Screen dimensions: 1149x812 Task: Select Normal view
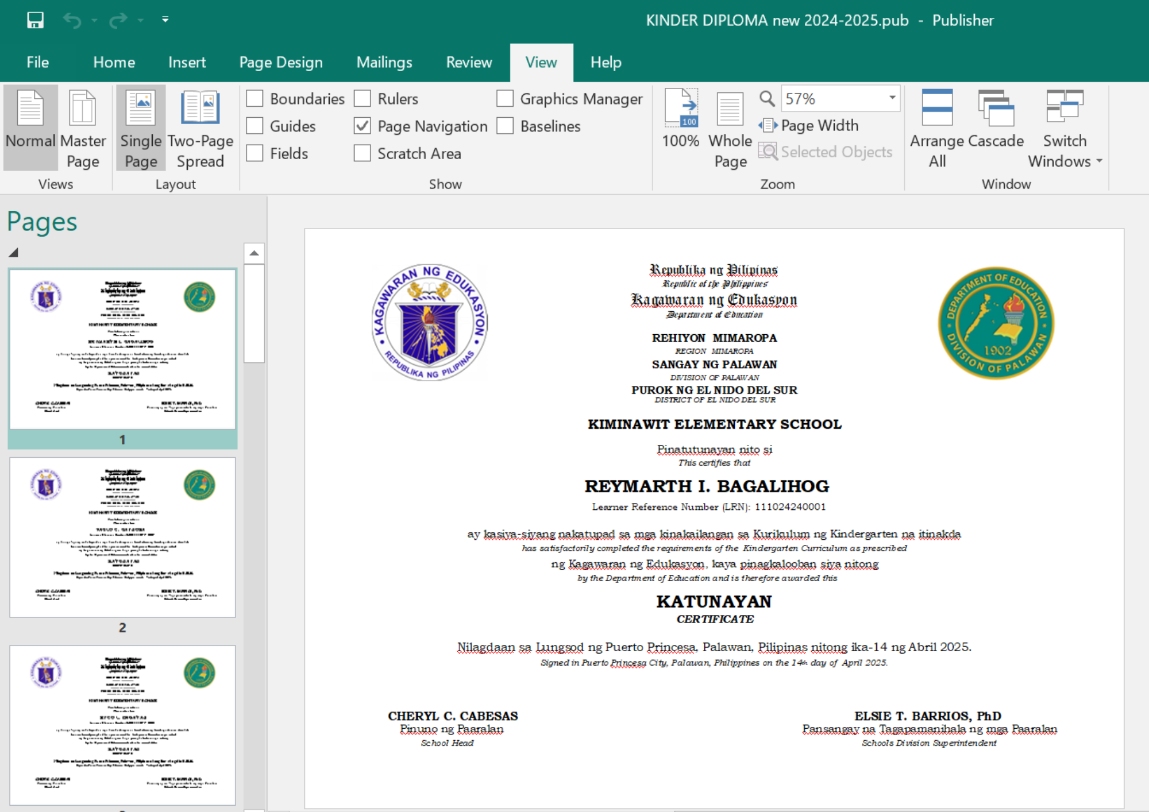[30, 127]
